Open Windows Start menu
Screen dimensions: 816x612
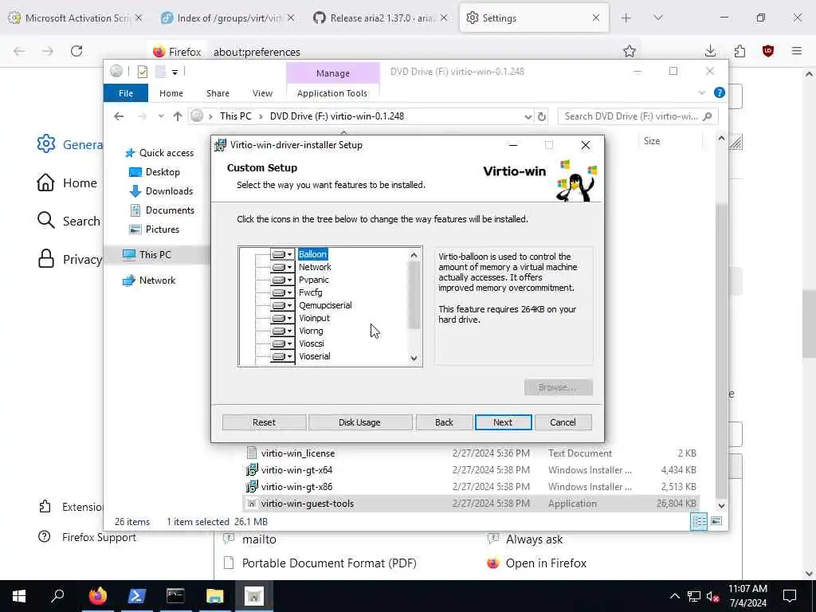[19, 596]
